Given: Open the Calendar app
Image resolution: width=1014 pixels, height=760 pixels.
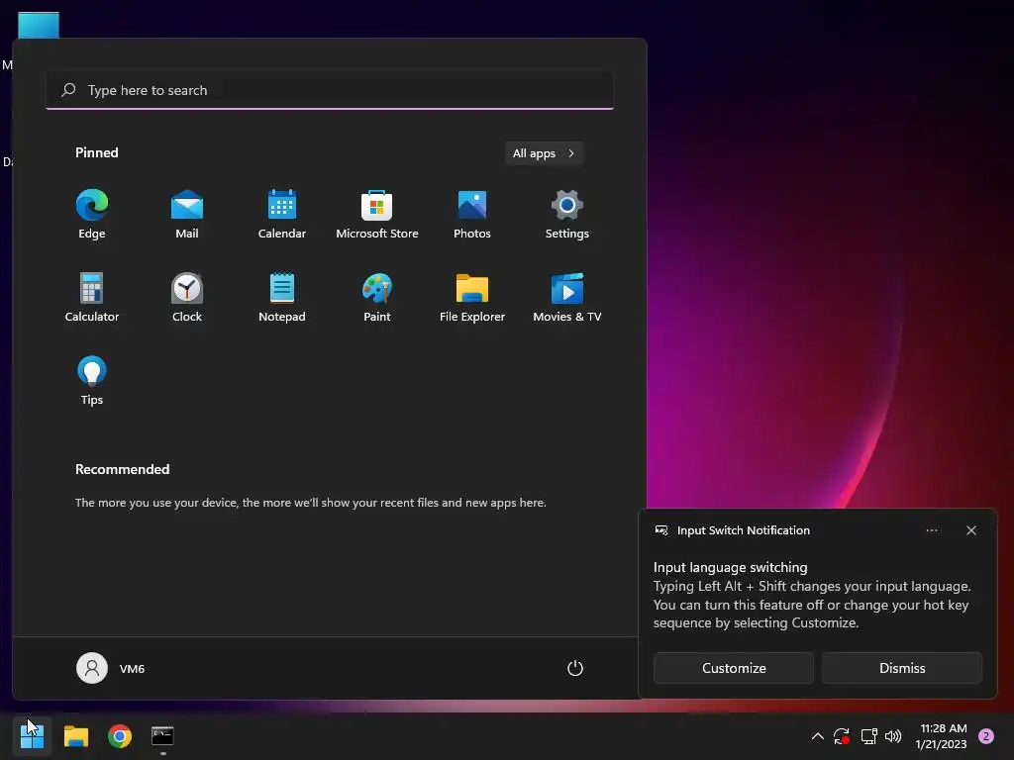Looking at the screenshot, I should pyautogui.click(x=282, y=215).
